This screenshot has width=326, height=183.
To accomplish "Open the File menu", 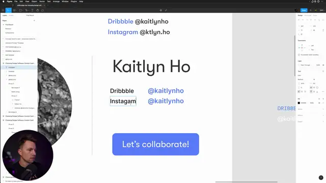I will click(x=16, y=1).
